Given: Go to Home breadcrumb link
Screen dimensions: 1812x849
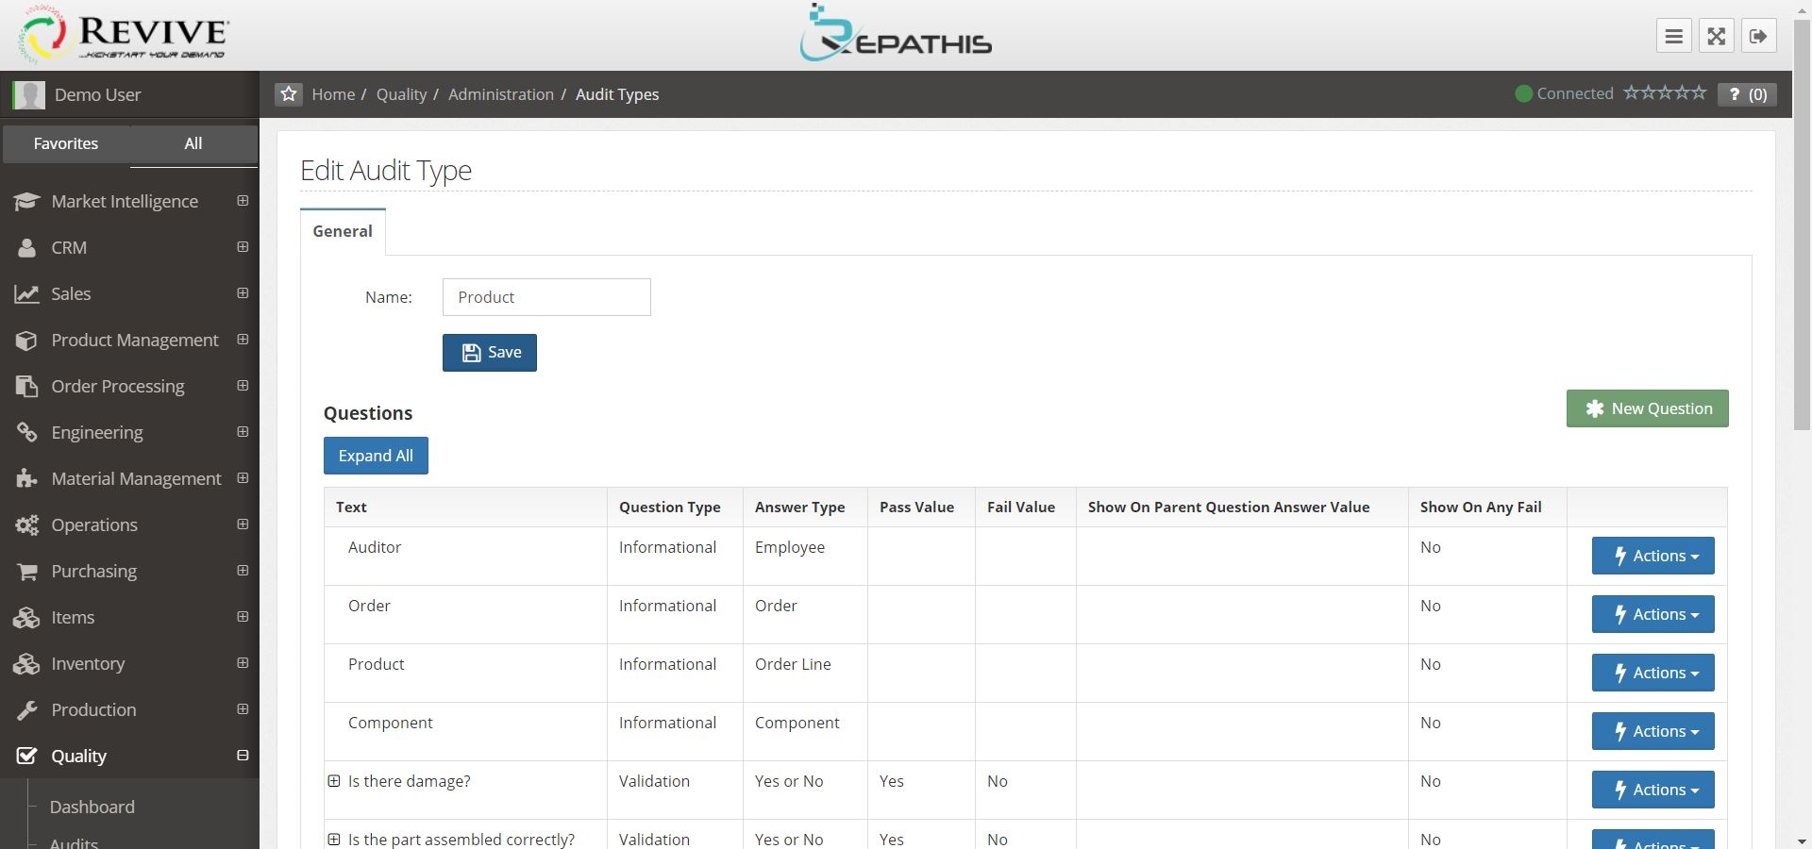Looking at the screenshot, I should 333,94.
